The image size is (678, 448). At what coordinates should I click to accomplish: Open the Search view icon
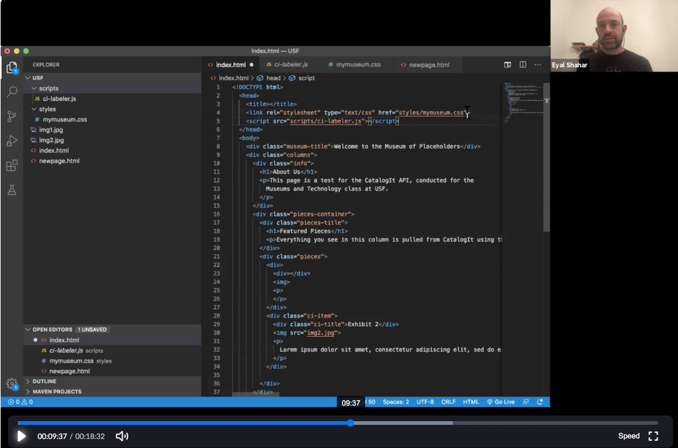[12, 92]
